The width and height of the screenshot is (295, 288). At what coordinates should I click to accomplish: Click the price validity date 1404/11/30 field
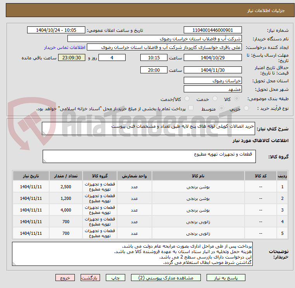pos(212,70)
